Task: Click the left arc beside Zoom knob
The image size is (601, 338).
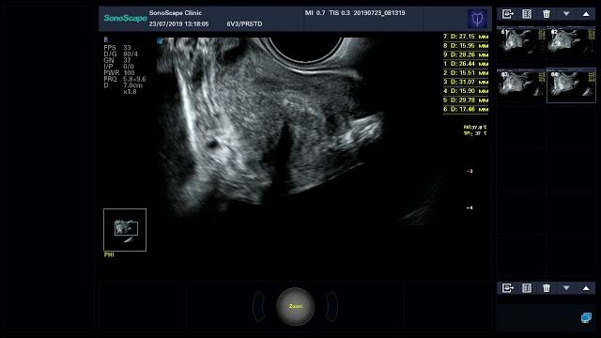Action: [x=259, y=307]
